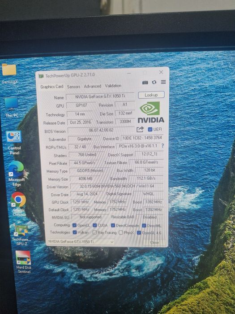Click the Driver Date field Aug 14, 2024
The height and width of the screenshot is (314, 235).
pos(87,194)
